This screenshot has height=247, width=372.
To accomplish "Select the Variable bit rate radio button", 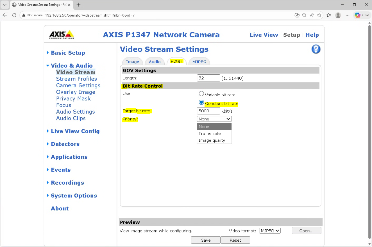I will point(201,94).
